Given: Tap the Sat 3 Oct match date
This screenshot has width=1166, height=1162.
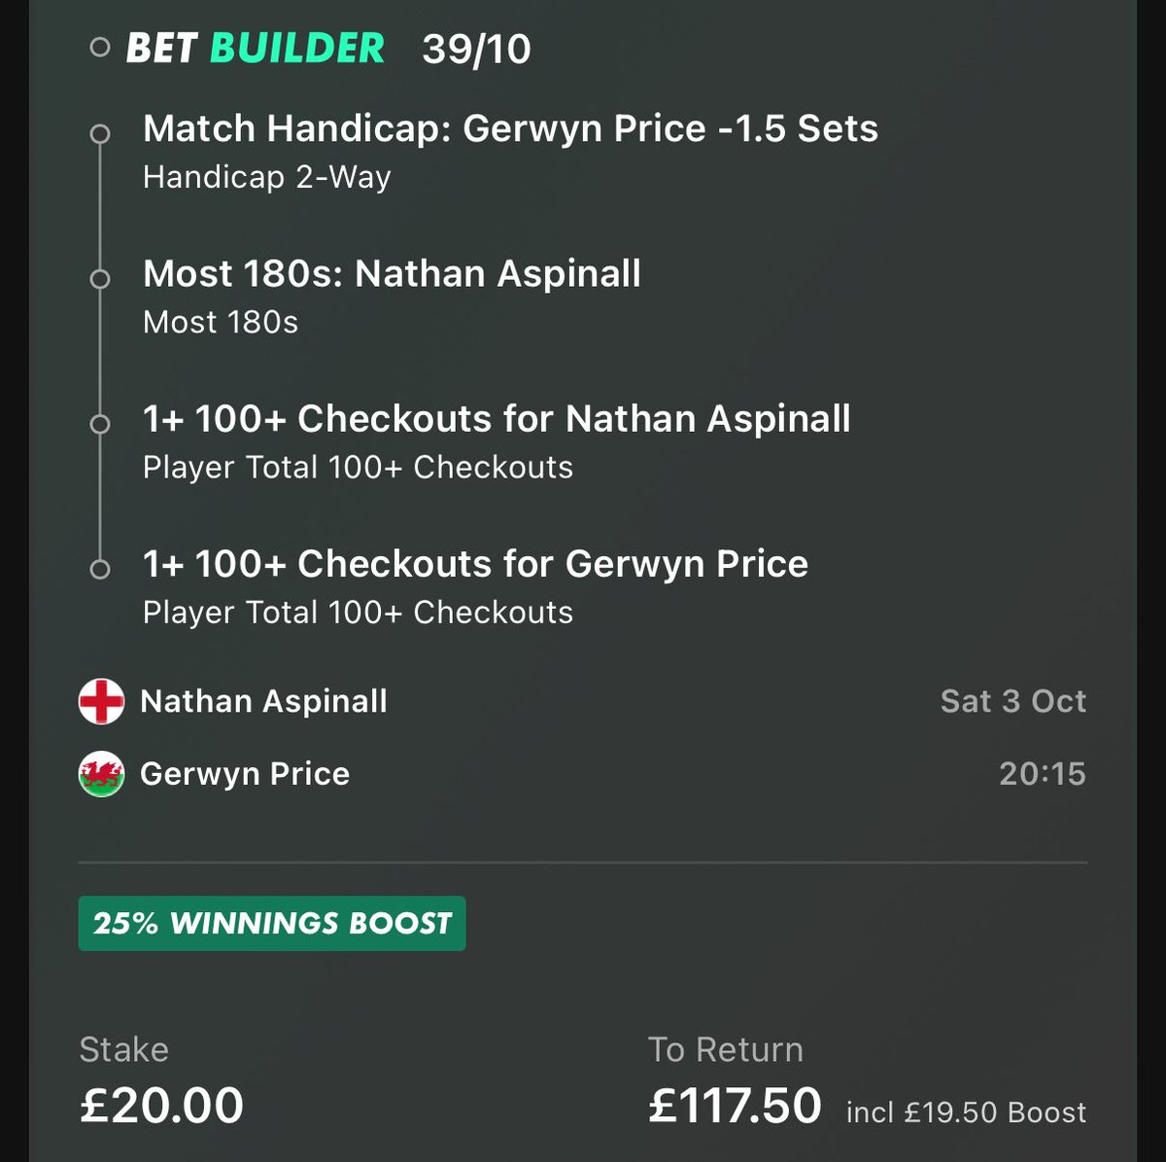Looking at the screenshot, I should [1013, 701].
